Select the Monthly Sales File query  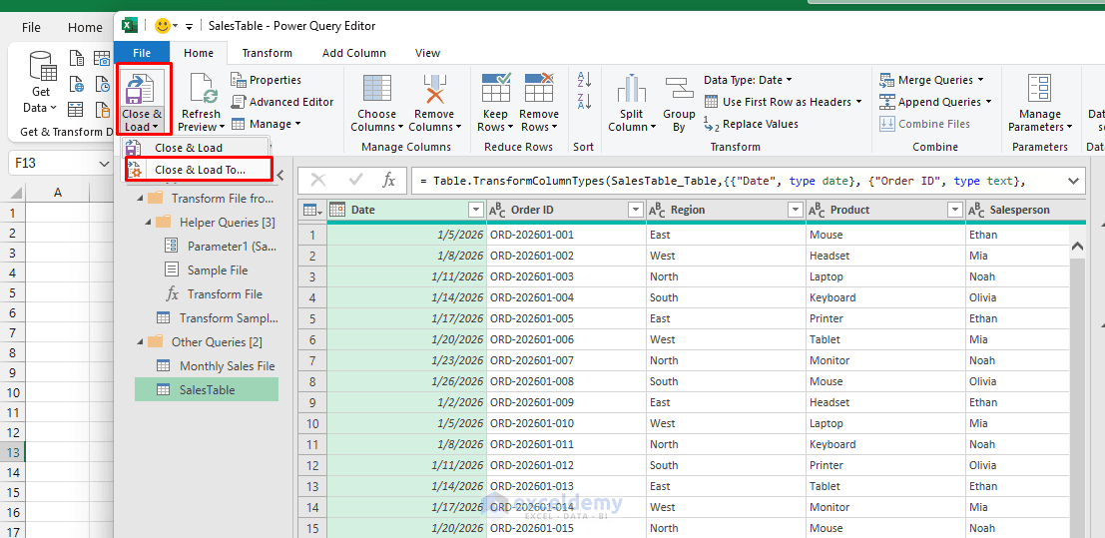tap(227, 366)
